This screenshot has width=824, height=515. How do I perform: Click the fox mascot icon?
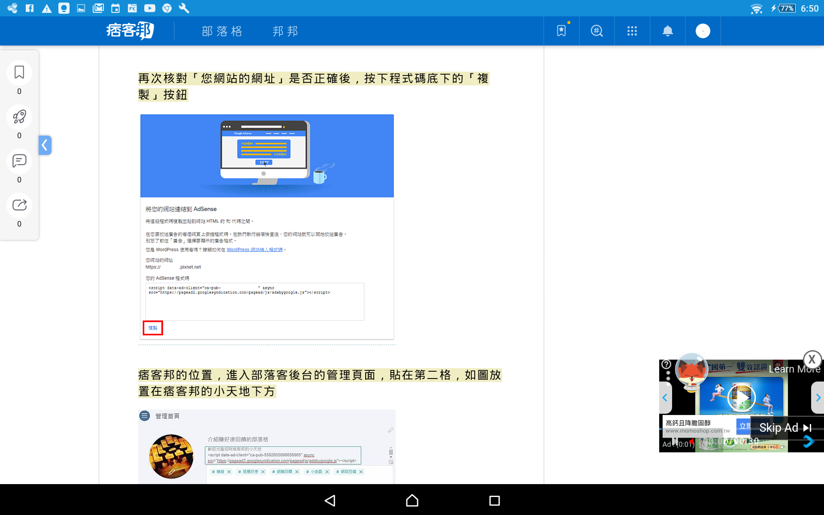tap(691, 371)
